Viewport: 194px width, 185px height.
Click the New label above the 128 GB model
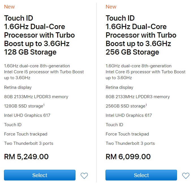pyautogui.click(x=9, y=7)
